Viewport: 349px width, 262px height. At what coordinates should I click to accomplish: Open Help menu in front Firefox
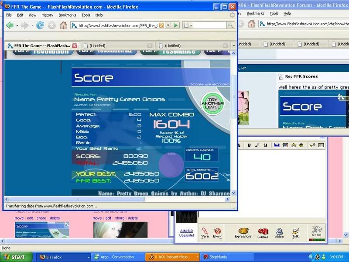pos(99,15)
